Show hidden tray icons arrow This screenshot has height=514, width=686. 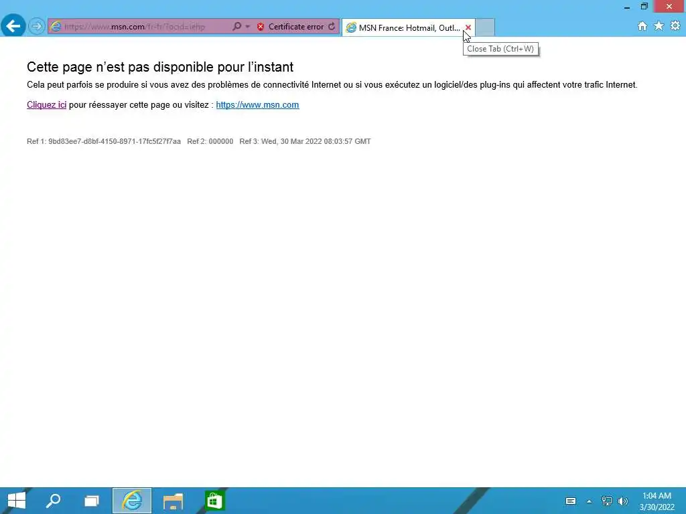pyautogui.click(x=589, y=501)
